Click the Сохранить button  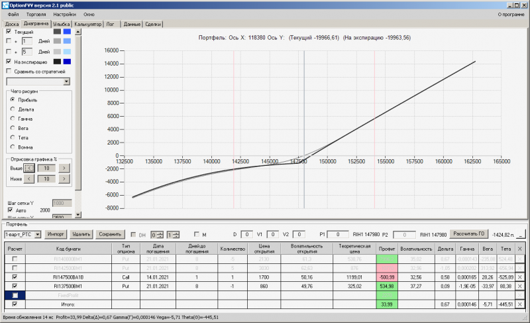[x=110, y=234]
